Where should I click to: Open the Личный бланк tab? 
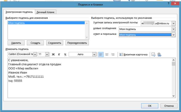[x=46, y=12]
